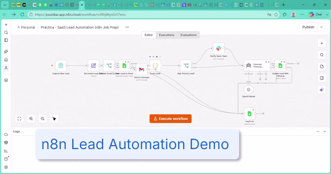Image resolution: width=331 pixels, height=174 pixels.
Task: Close the active browser tab
Action: pos(82,5)
